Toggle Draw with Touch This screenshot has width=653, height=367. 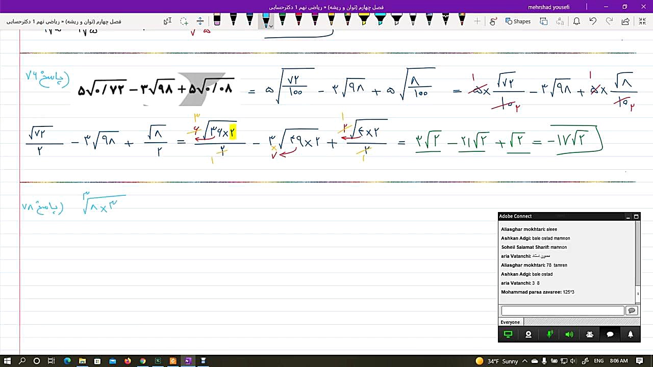(493, 21)
